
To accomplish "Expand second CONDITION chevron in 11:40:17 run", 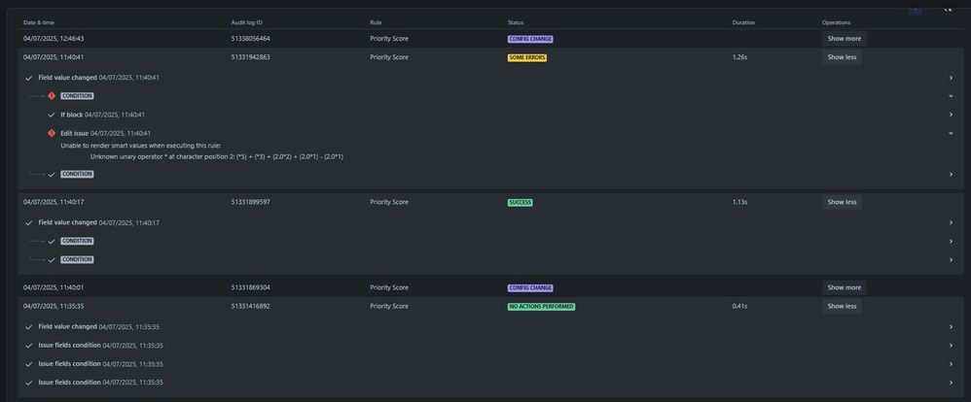I will pyautogui.click(x=951, y=260).
